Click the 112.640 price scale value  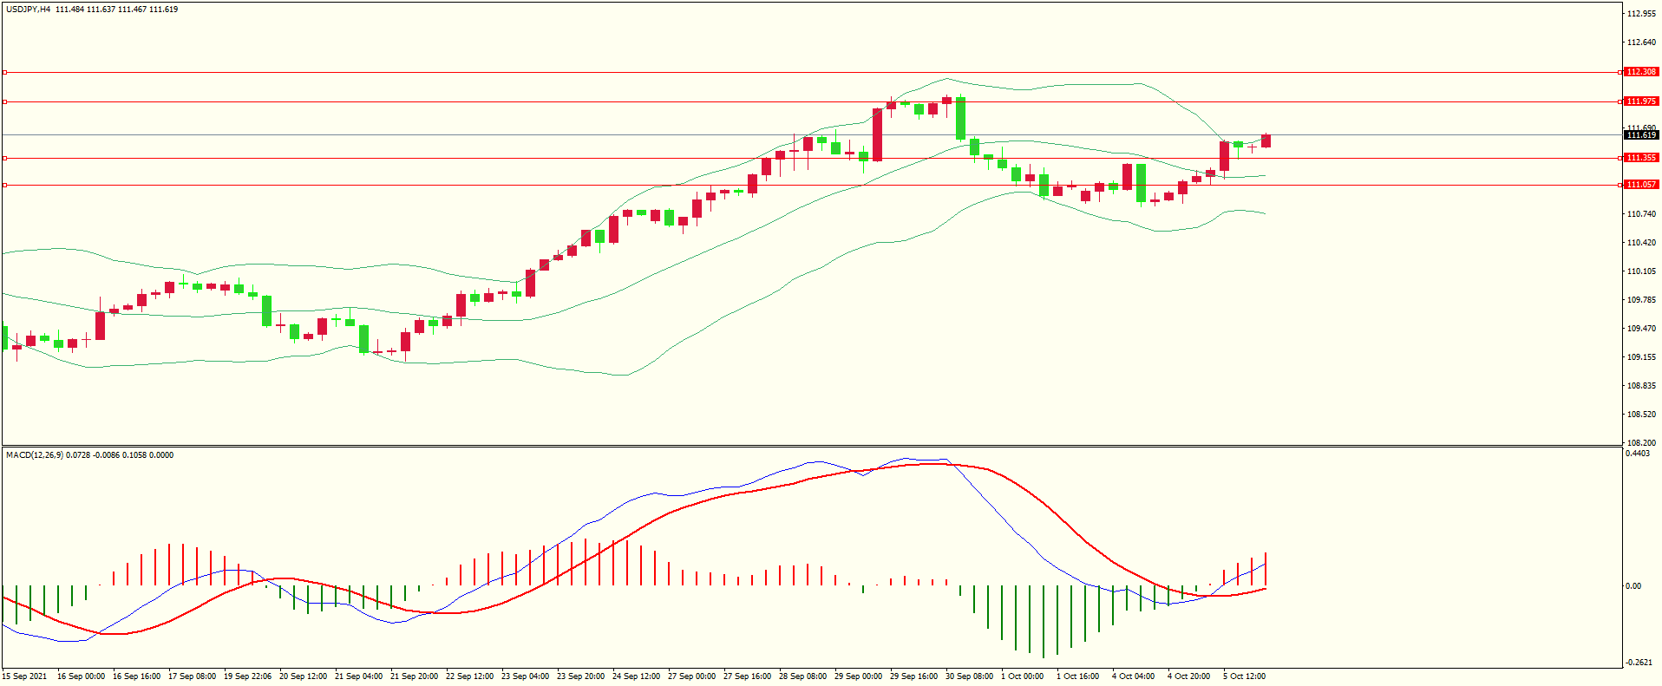point(1641,42)
